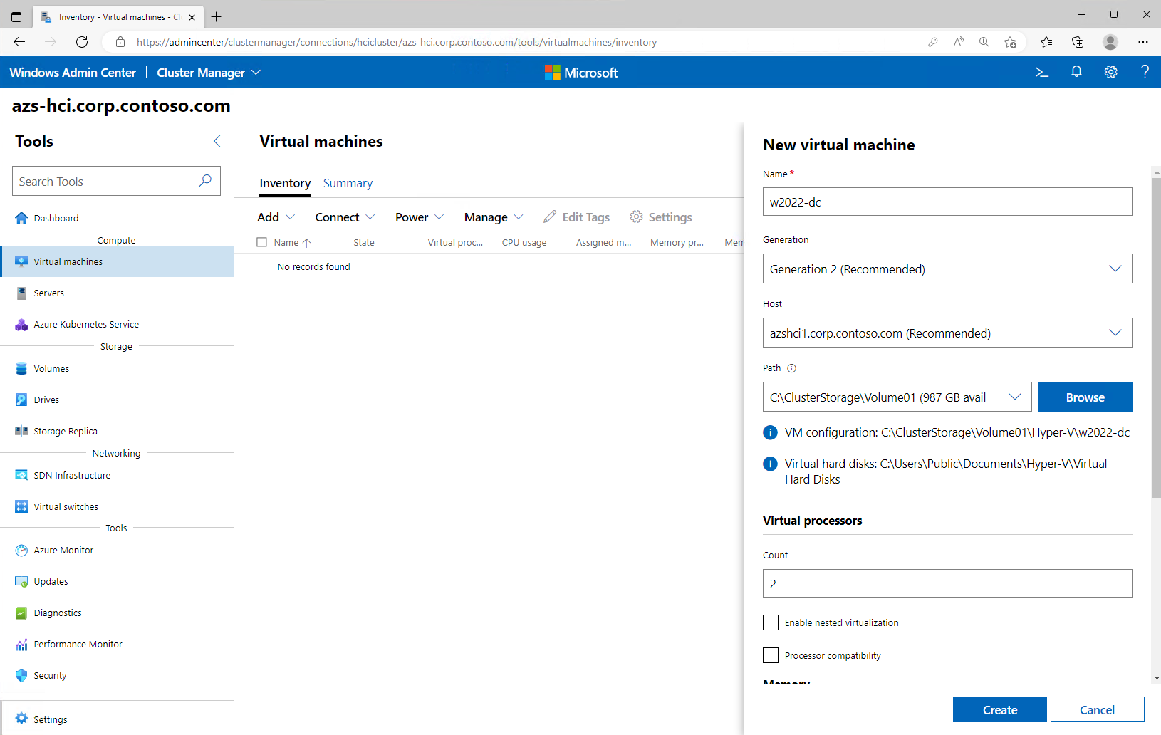Click the Path info icon

[791, 368]
